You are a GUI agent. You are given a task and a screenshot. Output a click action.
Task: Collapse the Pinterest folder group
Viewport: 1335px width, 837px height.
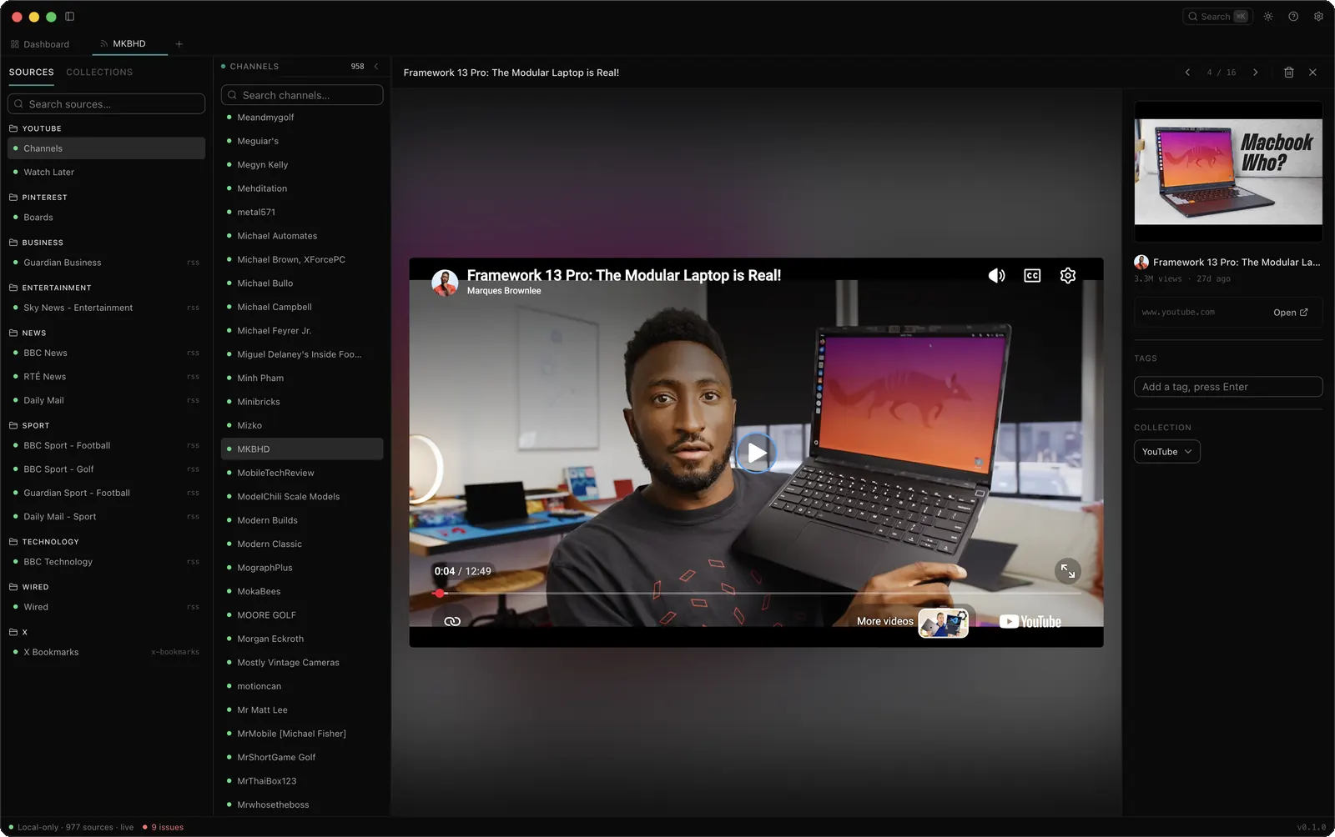coord(38,198)
